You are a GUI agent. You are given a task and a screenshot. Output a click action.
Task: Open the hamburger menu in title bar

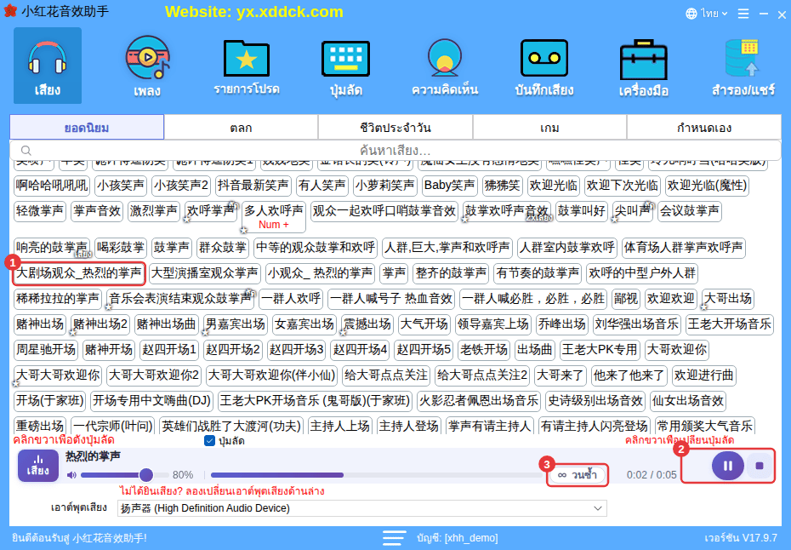click(x=743, y=14)
